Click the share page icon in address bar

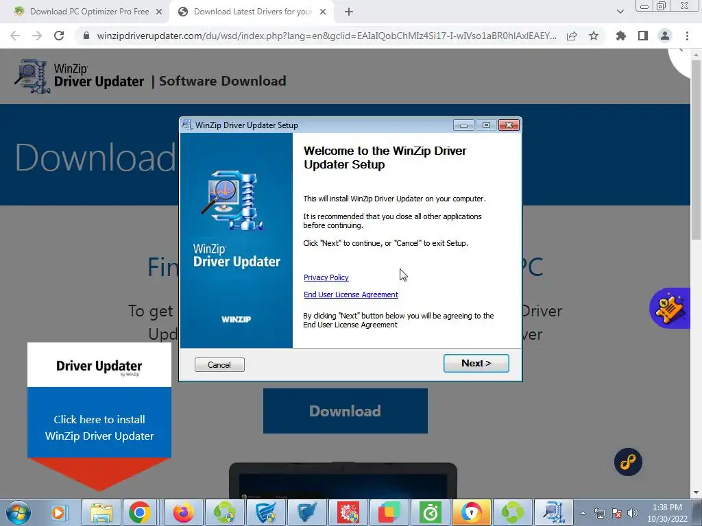click(x=572, y=36)
